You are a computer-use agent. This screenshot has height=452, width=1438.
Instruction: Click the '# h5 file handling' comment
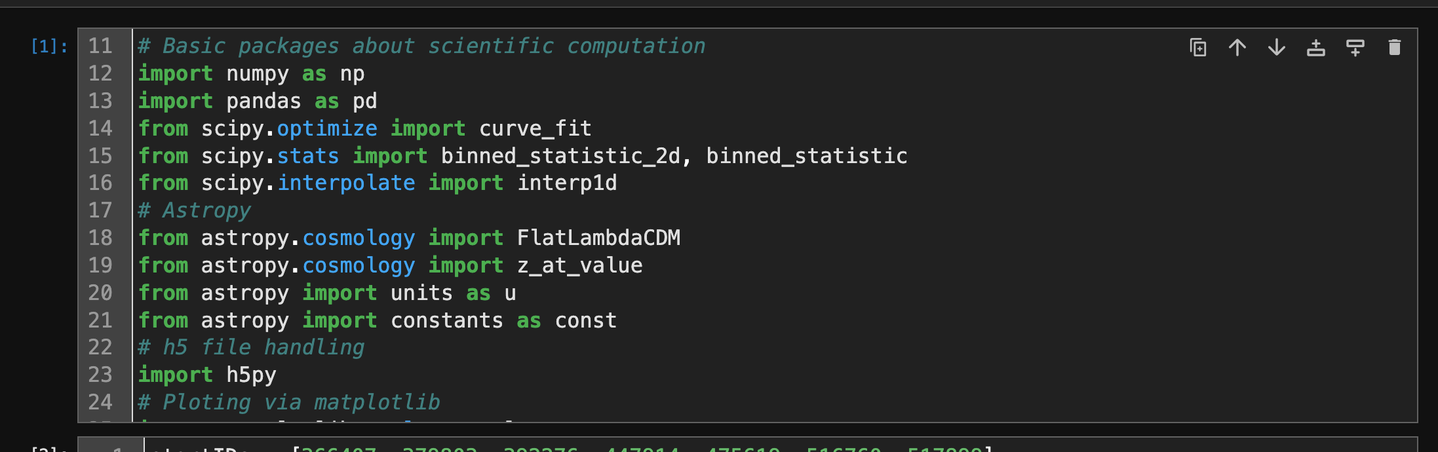(x=251, y=347)
